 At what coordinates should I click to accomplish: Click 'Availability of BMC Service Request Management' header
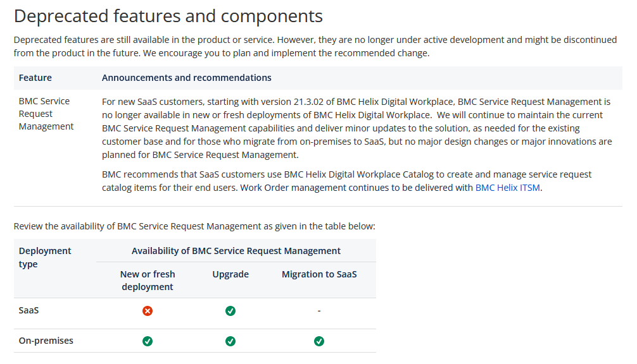click(236, 251)
